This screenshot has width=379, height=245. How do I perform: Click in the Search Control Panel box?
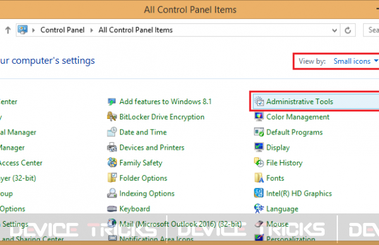coord(371,30)
